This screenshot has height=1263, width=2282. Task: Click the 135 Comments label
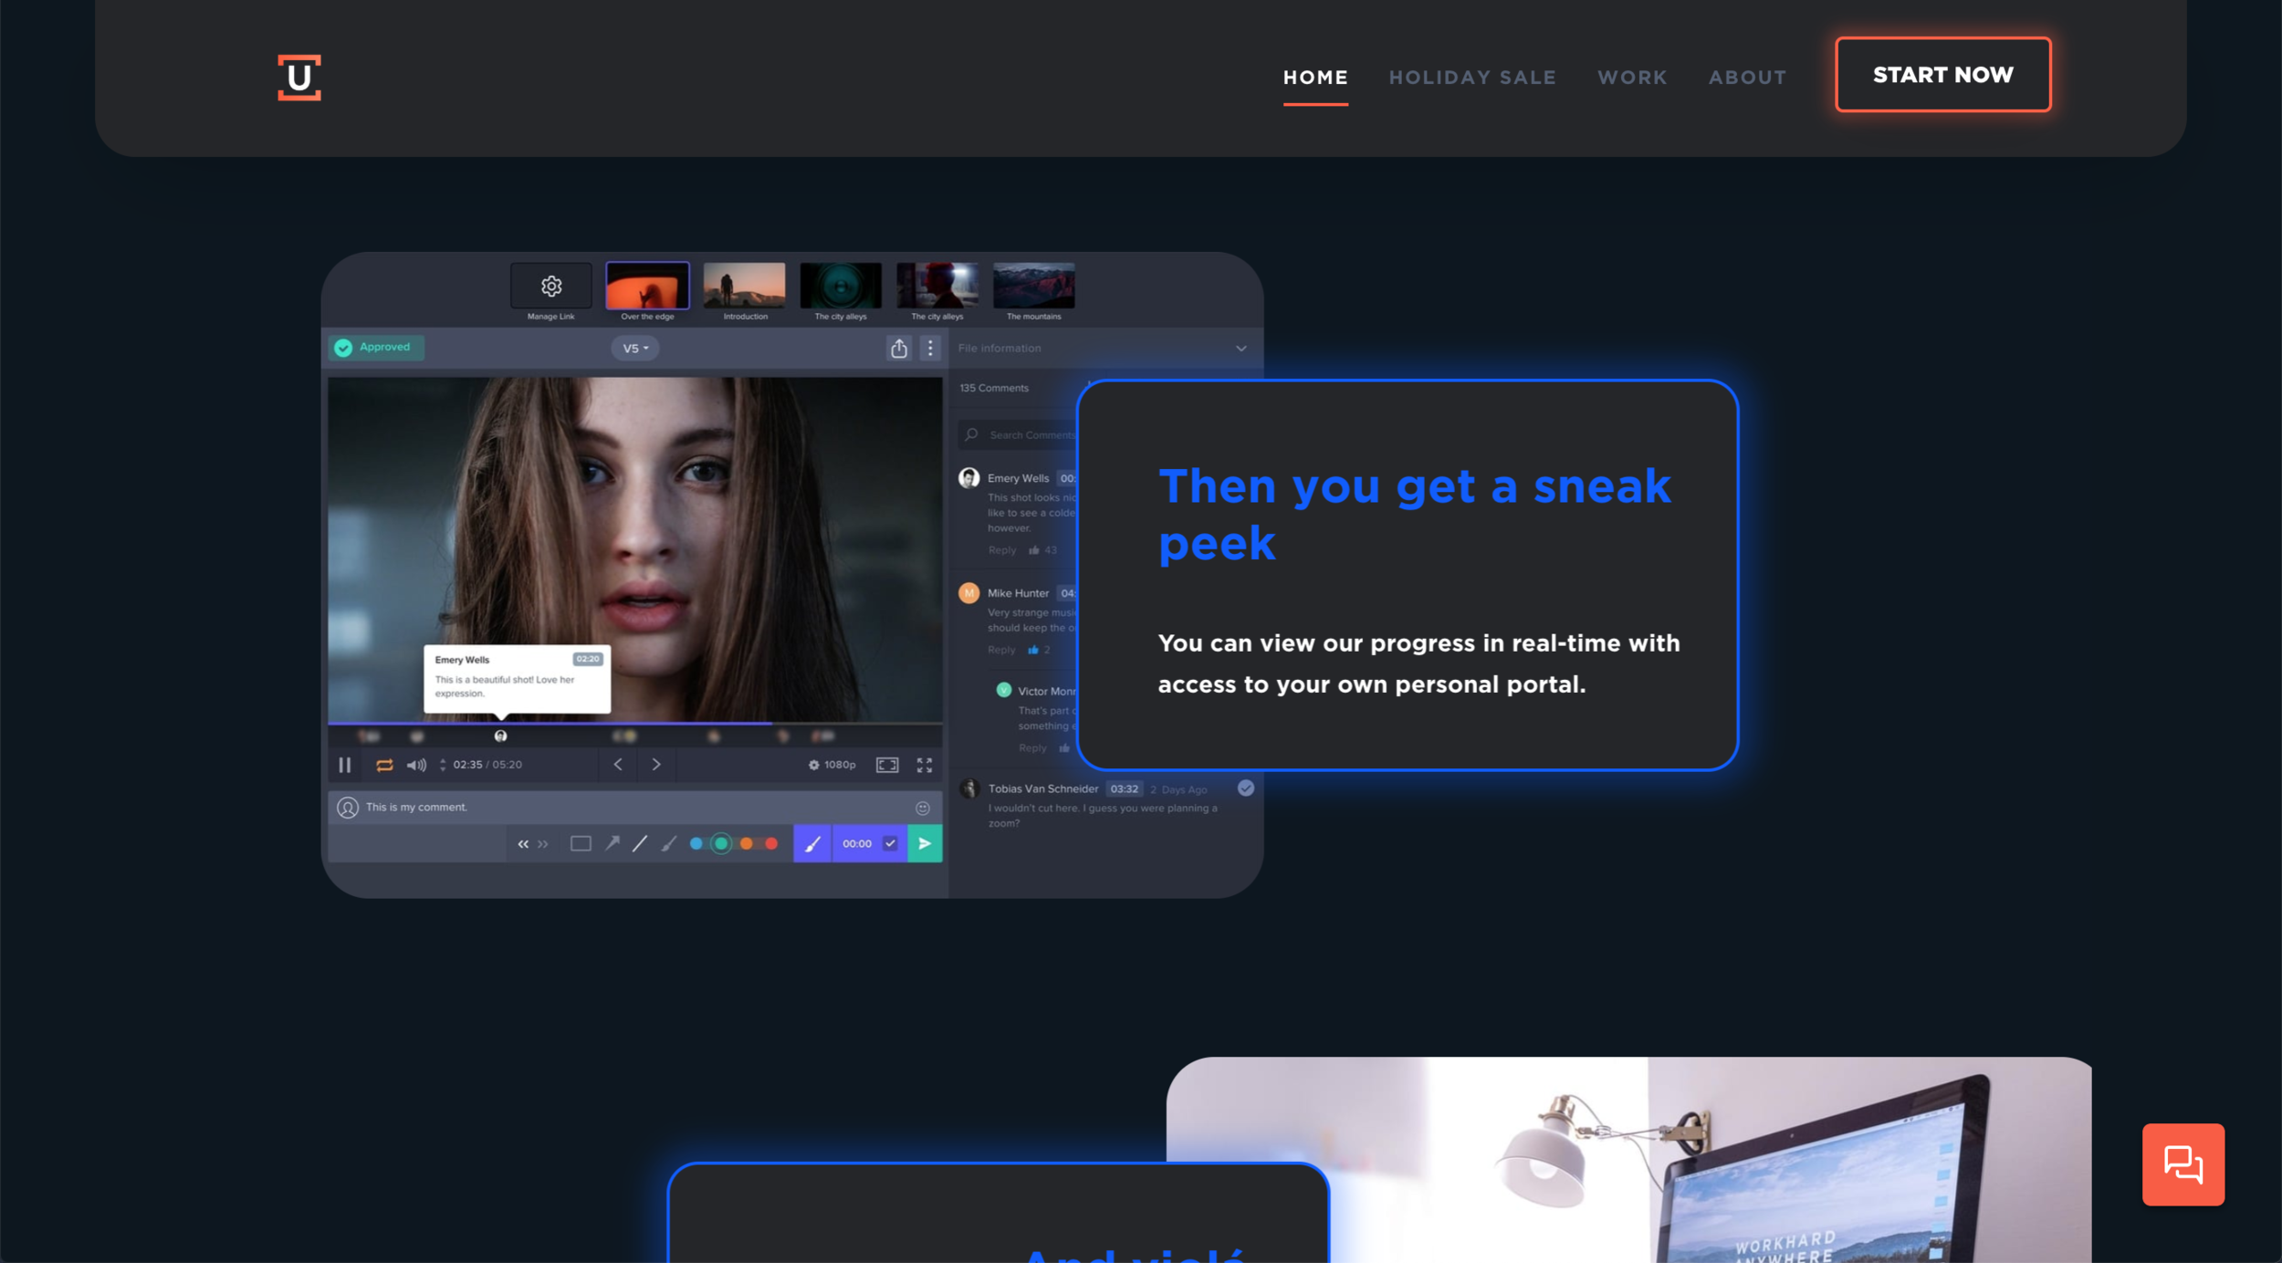[994, 389]
